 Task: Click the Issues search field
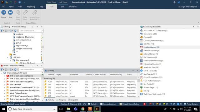click(x=31, y=70)
